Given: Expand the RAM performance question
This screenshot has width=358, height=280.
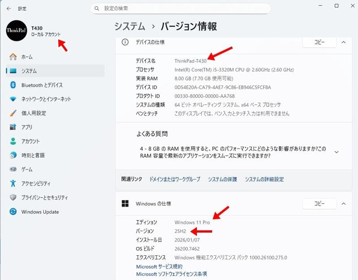Looking at the screenshot, I should coord(337,152).
